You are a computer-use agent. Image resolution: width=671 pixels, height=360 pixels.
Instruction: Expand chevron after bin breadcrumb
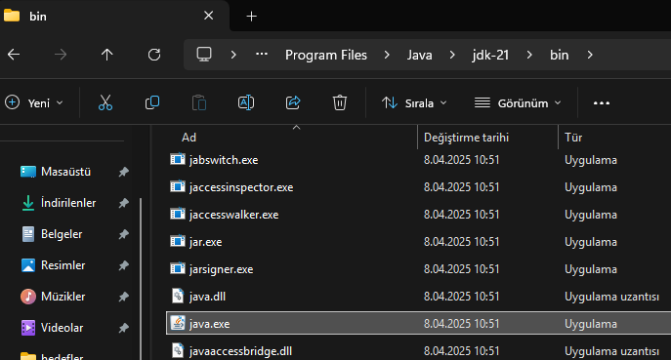[x=590, y=55]
